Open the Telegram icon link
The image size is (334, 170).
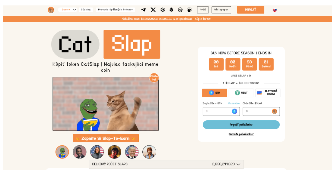point(144,10)
